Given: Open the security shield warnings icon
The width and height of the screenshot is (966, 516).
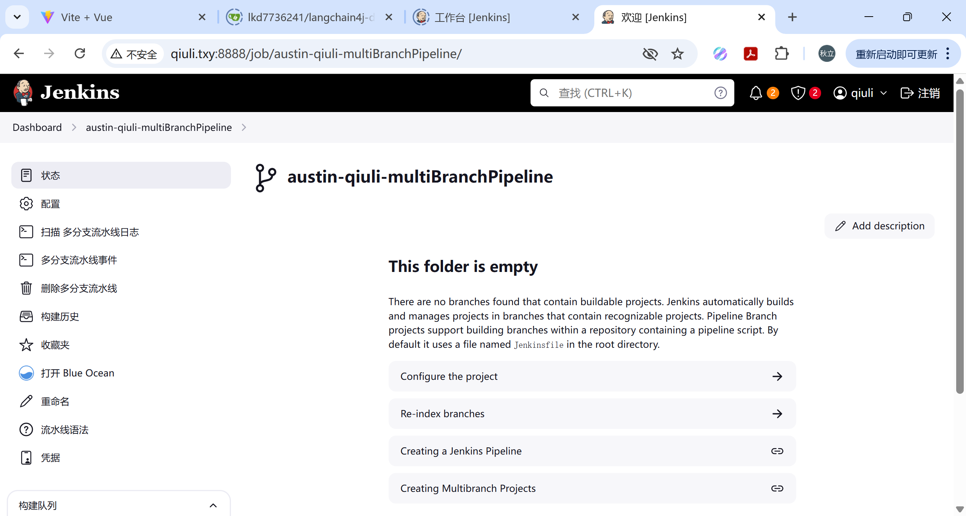Looking at the screenshot, I should pyautogui.click(x=798, y=93).
